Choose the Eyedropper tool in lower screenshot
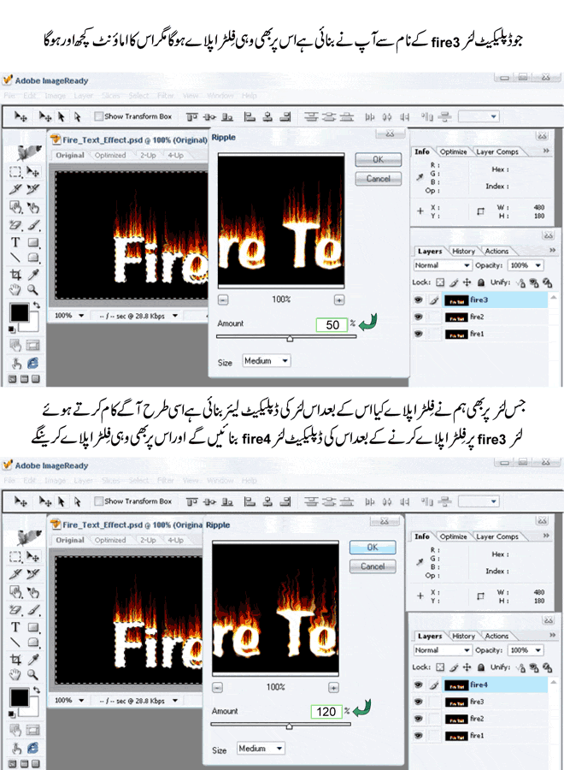 32,659
